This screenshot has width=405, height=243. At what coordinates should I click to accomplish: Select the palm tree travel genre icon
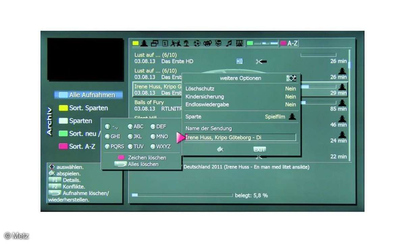[x=186, y=43]
